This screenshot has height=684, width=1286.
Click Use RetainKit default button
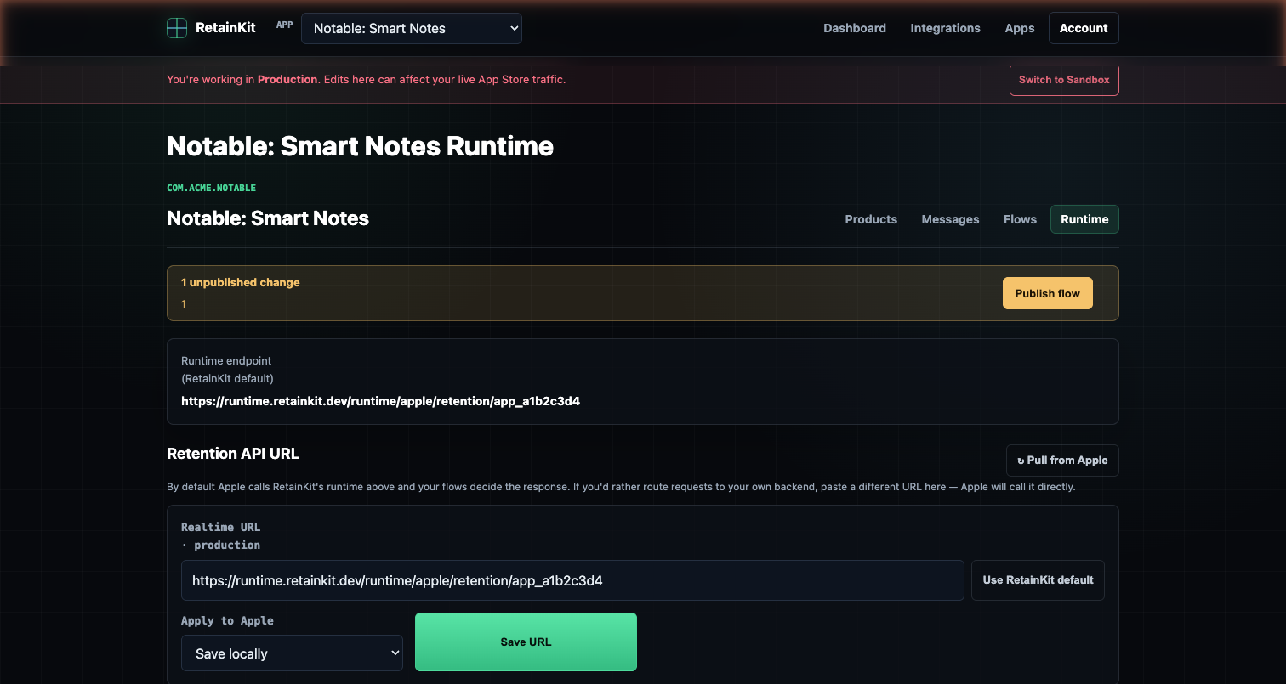1038,580
